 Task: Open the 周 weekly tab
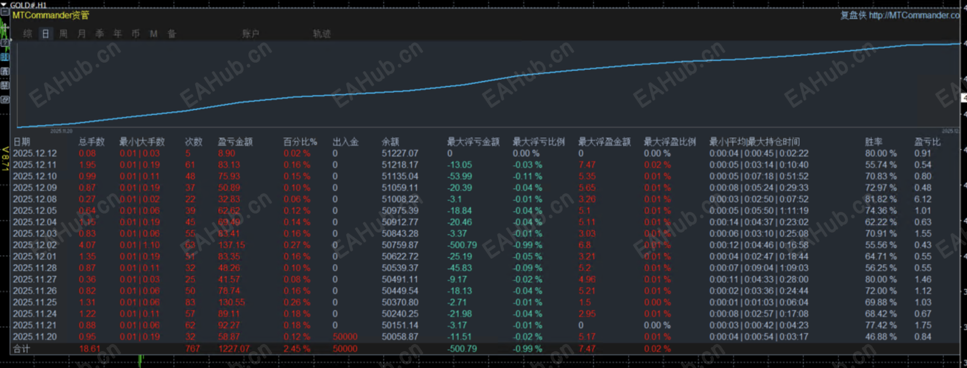click(x=63, y=34)
